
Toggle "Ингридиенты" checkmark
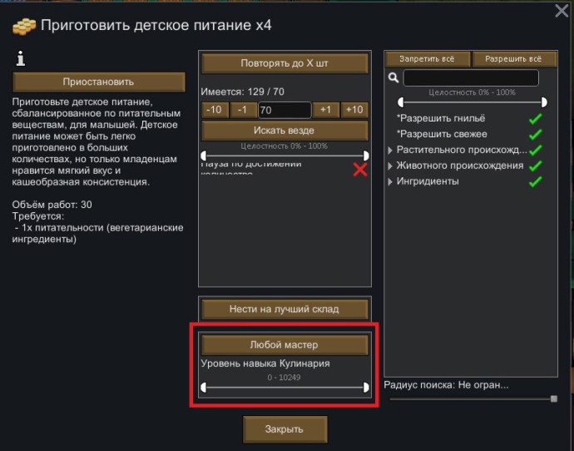535,182
